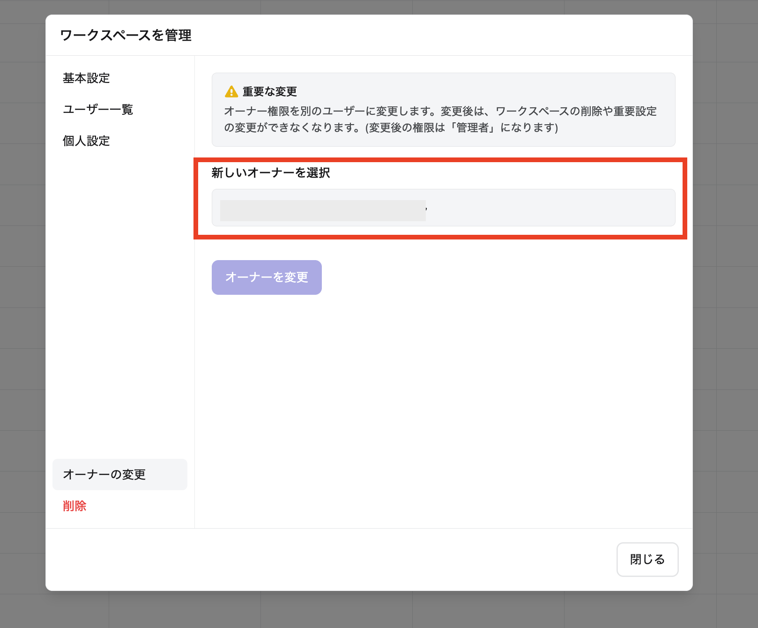Click the yellow warning triangle icon
Image resolution: width=758 pixels, height=628 pixels.
coord(231,91)
